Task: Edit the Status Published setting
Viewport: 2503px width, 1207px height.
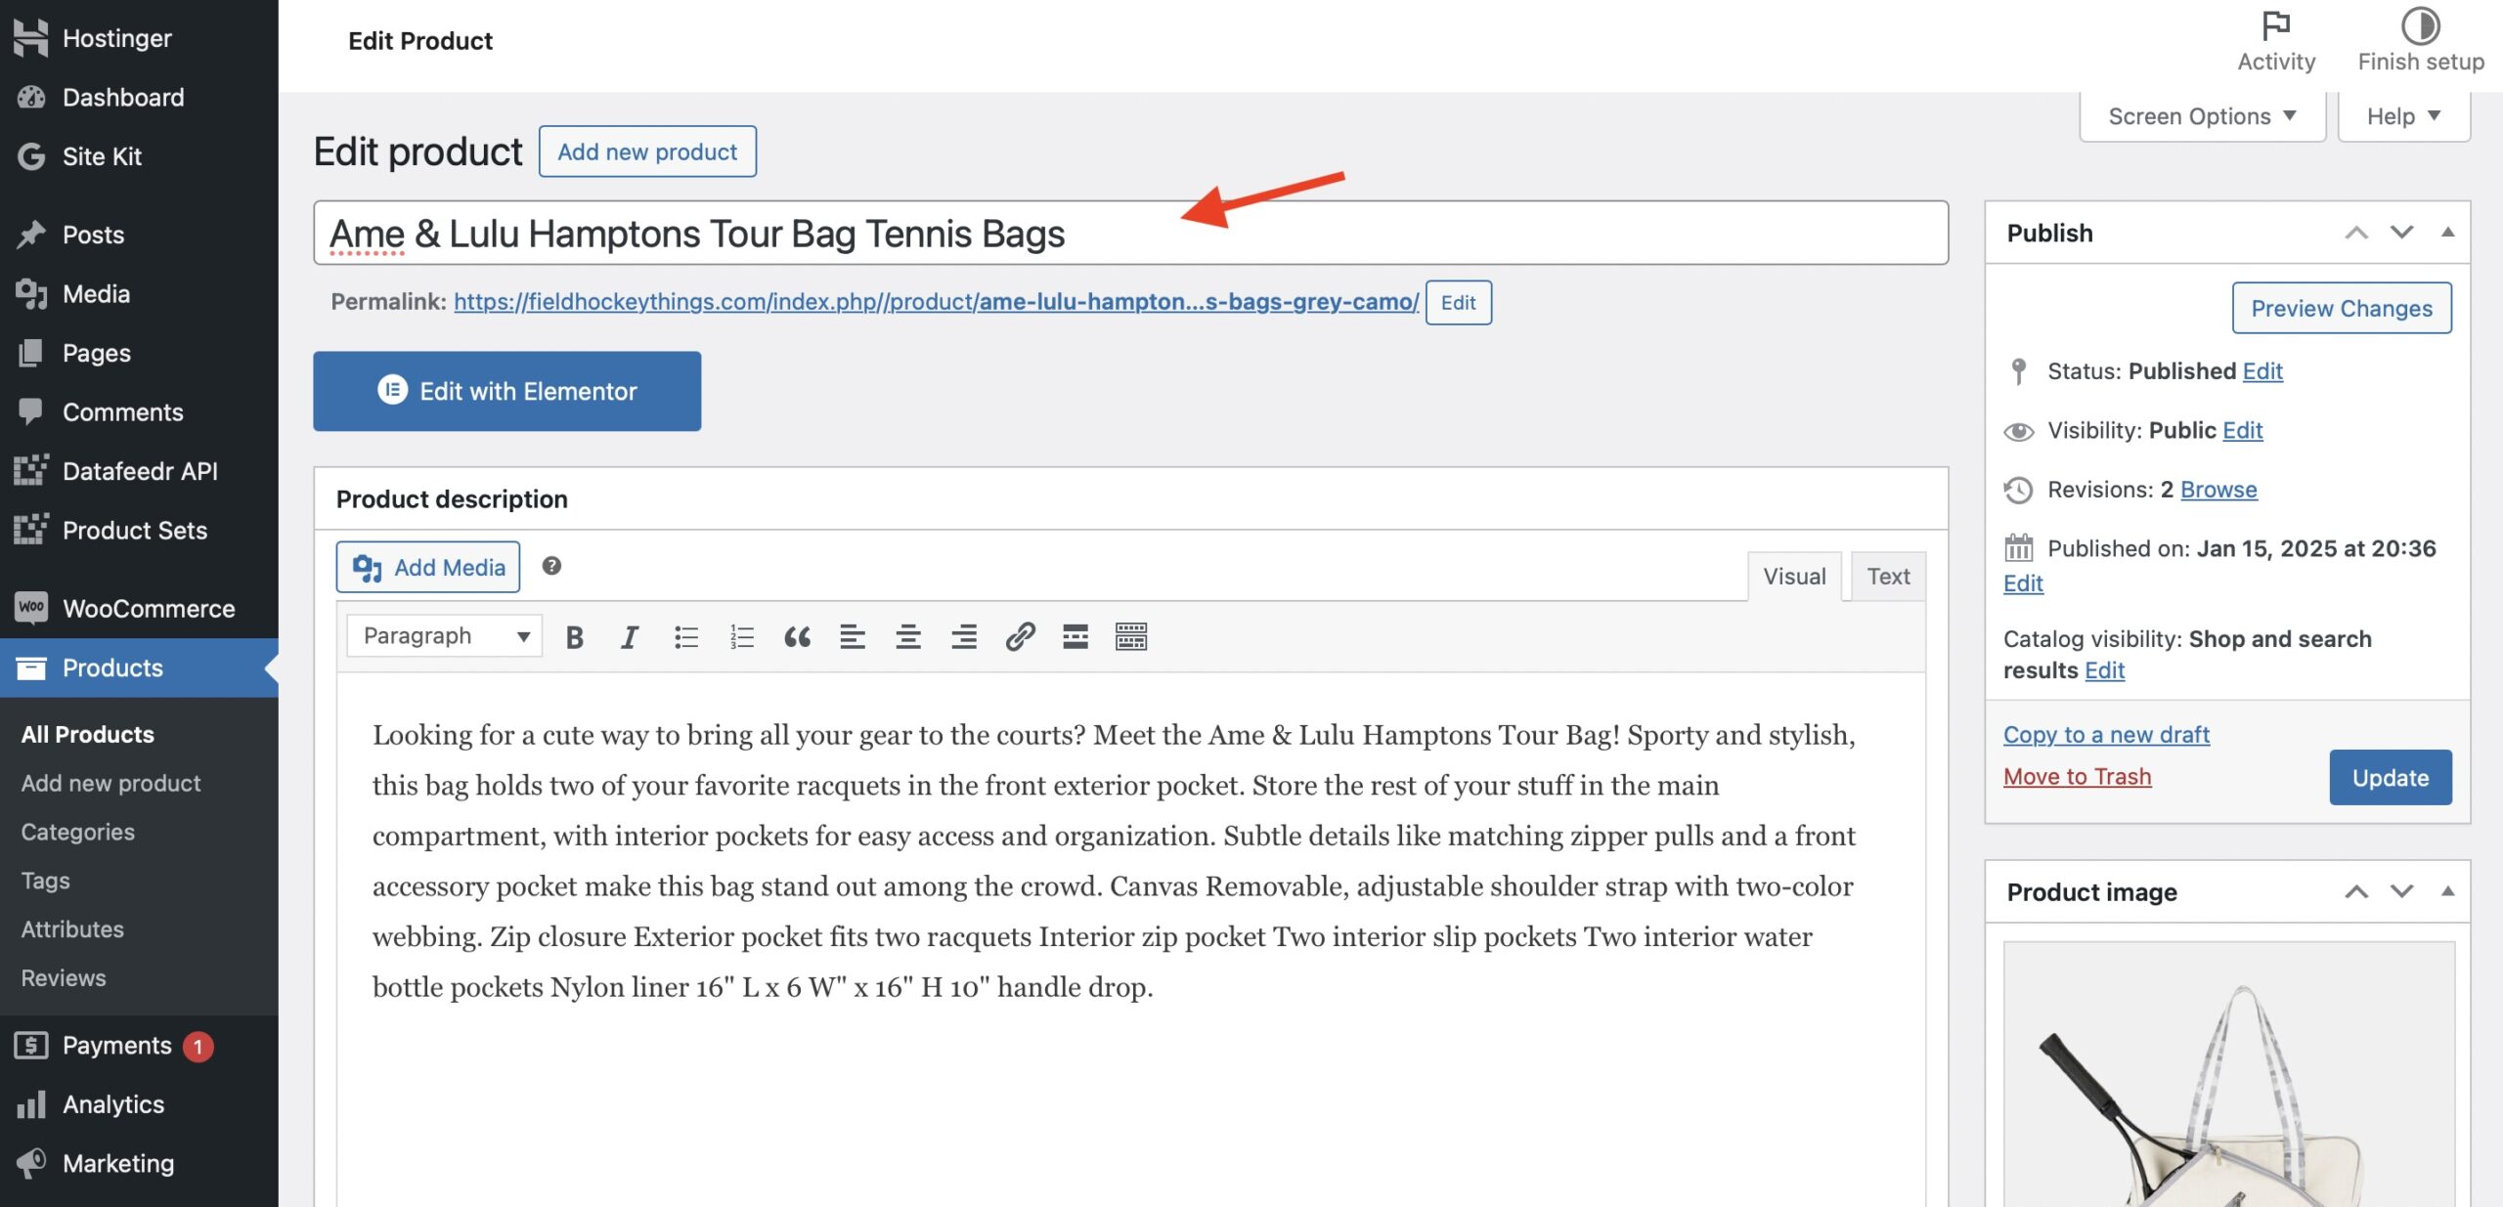Action: pos(2262,371)
